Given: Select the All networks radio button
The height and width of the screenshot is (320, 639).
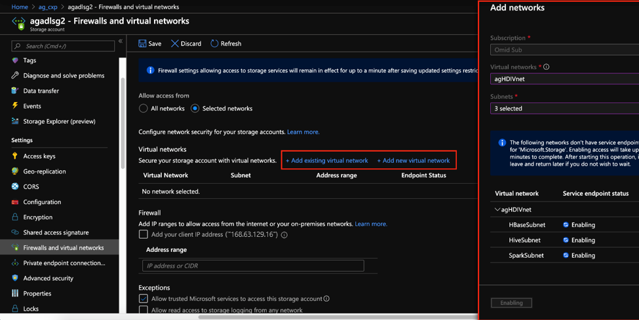Looking at the screenshot, I should point(143,108).
